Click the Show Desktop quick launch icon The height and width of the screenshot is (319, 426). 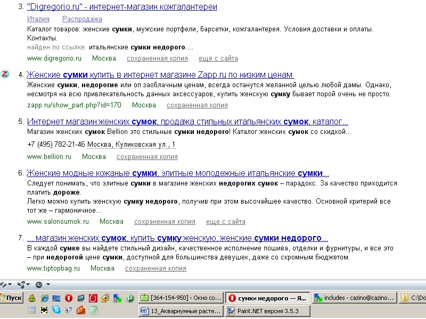[x=56, y=298]
